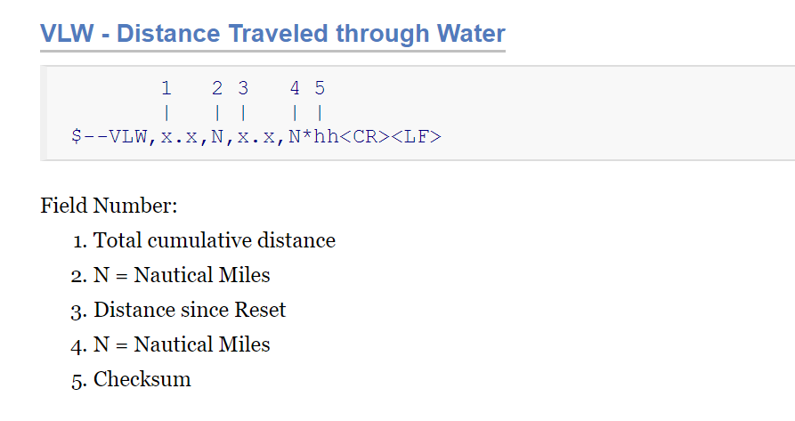Click the first x.x value in sentence
Screen dimensions: 795x421
click(x=179, y=137)
